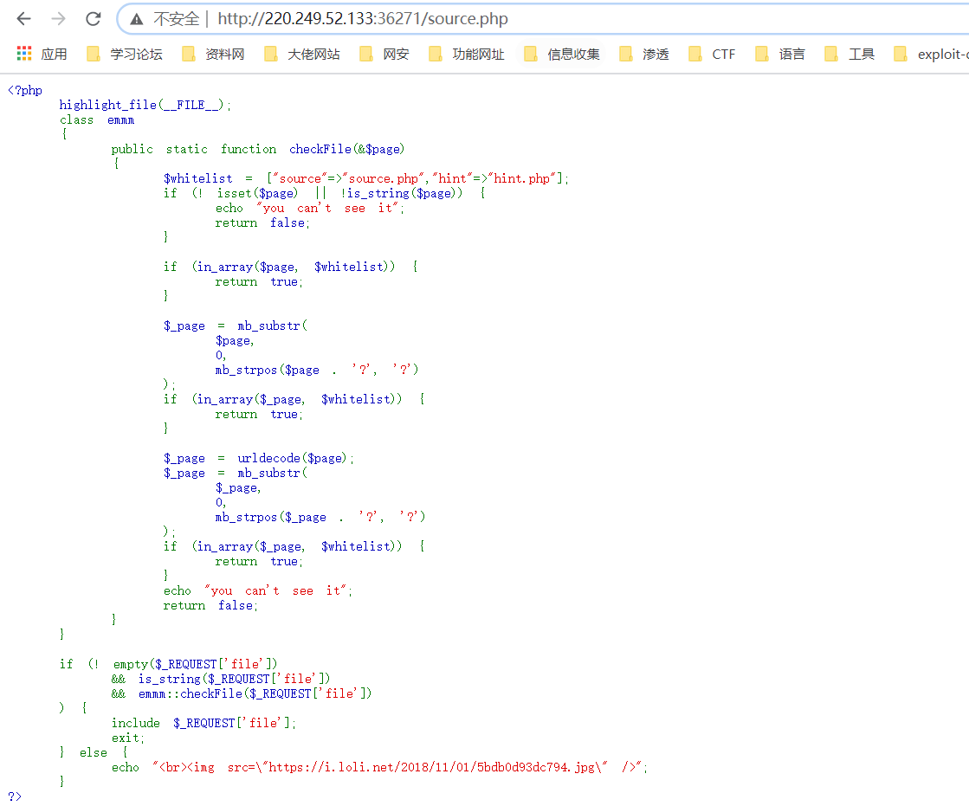The height and width of the screenshot is (806, 969).
Task: Click the first echo "you can't see it" line
Action: pyautogui.click(x=310, y=208)
